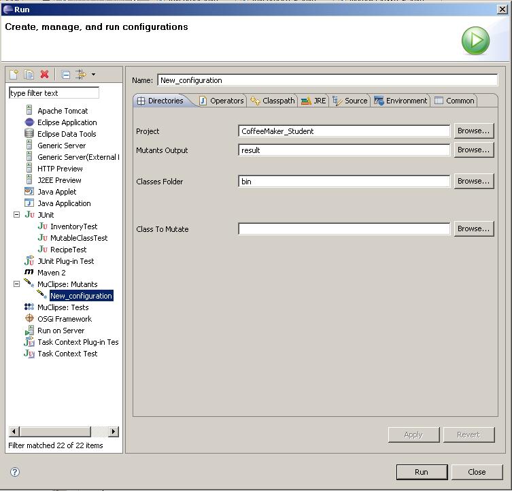Open the Classpath tab
The image size is (512, 491).
tap(273, 101)
